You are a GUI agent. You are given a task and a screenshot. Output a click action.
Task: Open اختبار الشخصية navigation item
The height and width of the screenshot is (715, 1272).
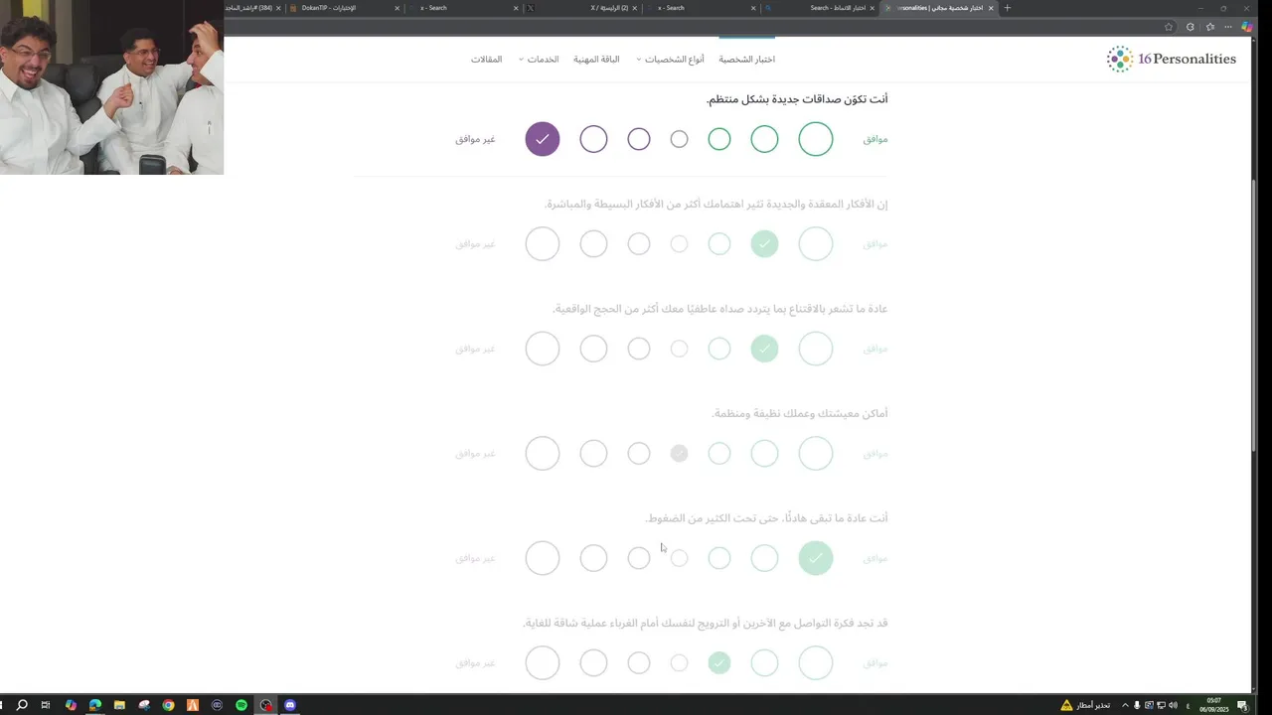[747, 60]
